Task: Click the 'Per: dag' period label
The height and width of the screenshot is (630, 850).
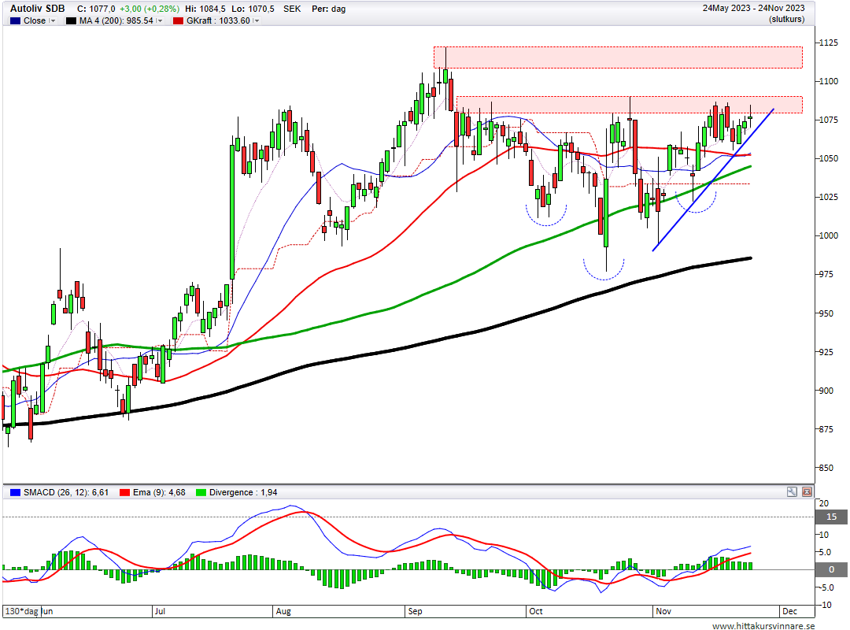Action: pos(328,9)
